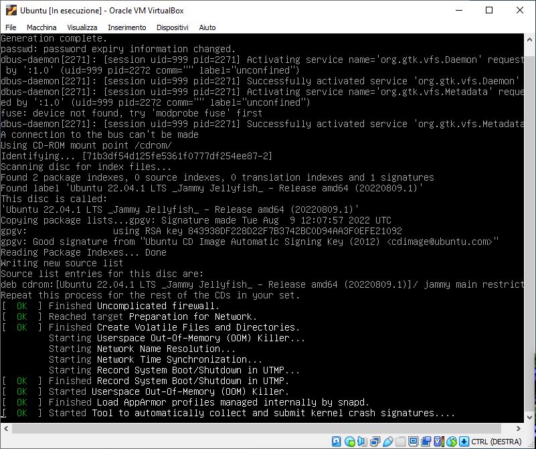Maximize the VirtualBox window

pyautogui.click(x=489, y=10)
